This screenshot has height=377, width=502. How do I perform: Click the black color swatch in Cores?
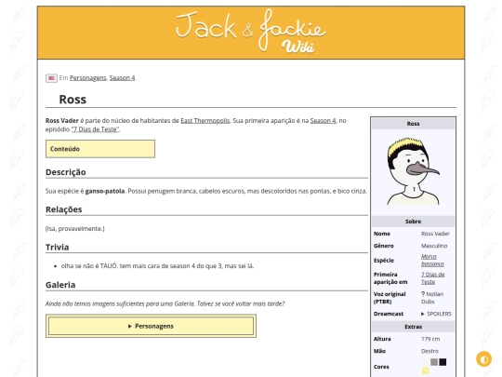coord(443,362)
